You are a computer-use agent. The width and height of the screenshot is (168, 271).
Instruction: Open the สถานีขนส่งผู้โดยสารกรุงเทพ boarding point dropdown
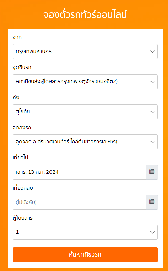point(85,82)
